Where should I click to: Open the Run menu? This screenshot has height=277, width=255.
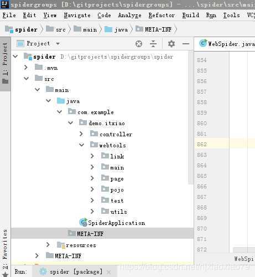(x=211, y=15)
